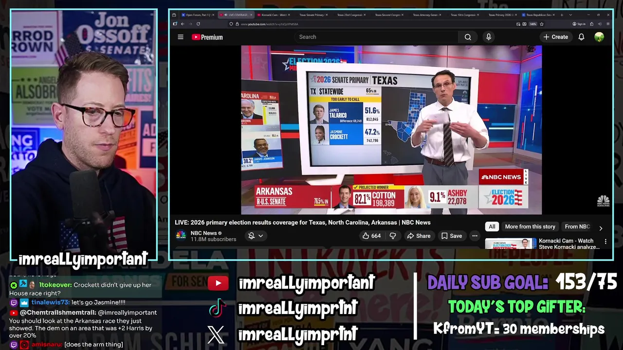
Task: Share the live election coverage video
Action: tap(419, 236)
